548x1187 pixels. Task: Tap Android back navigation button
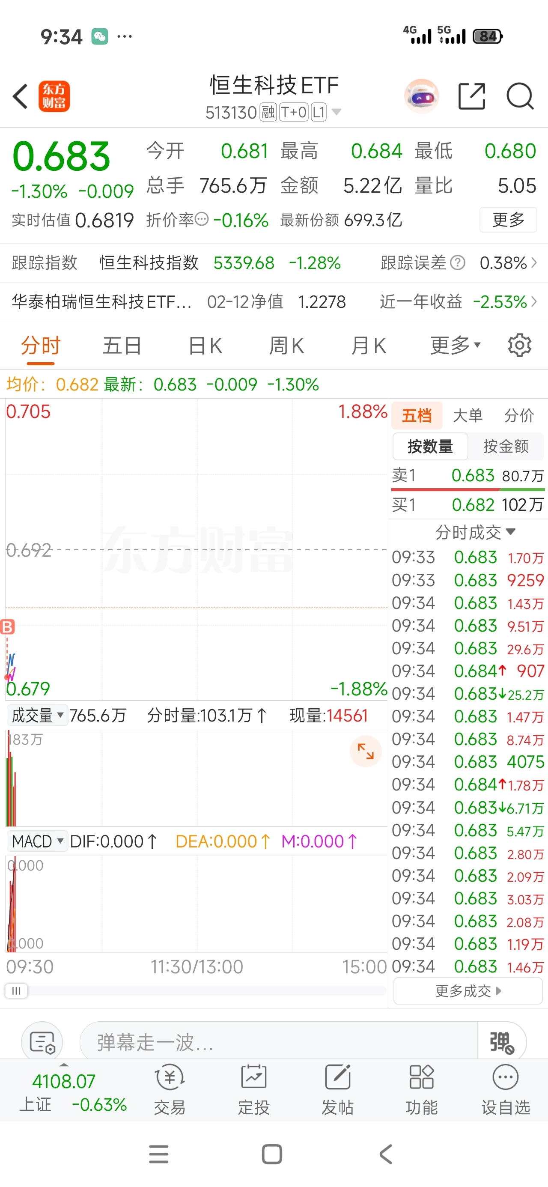[x=386, y=1154]
